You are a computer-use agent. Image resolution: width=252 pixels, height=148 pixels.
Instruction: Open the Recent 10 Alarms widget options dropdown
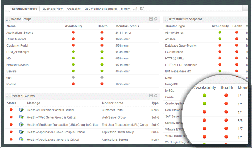pos(151,96)
